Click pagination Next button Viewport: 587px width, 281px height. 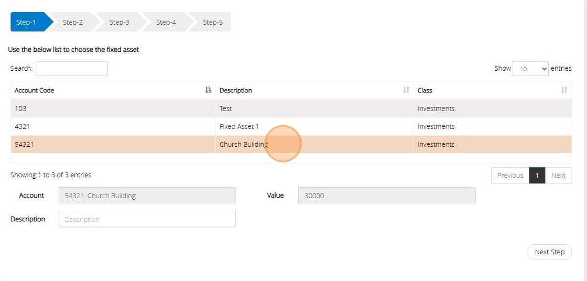point(558,176)
